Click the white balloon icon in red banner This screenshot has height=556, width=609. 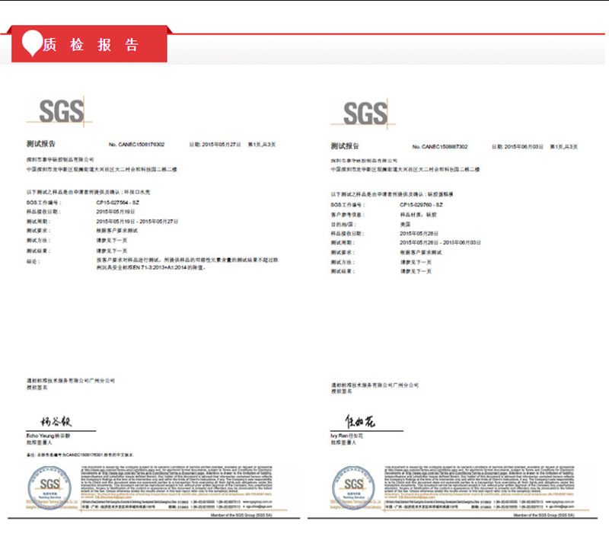32,43
